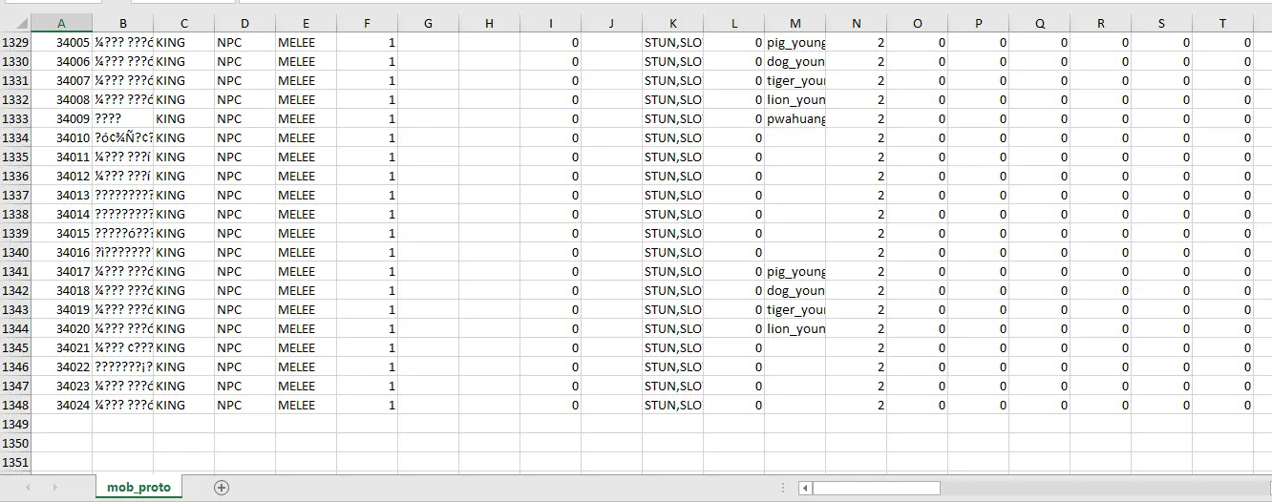The width and height of the screenshot is (1272, 502).
Task: Select column A header
Action: 61,23
